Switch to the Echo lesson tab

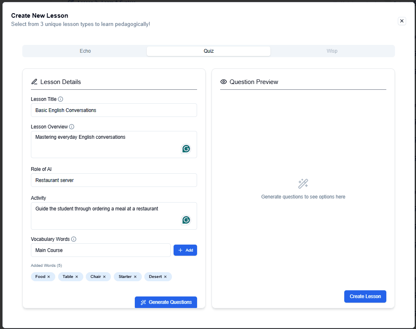pos(85,51)
